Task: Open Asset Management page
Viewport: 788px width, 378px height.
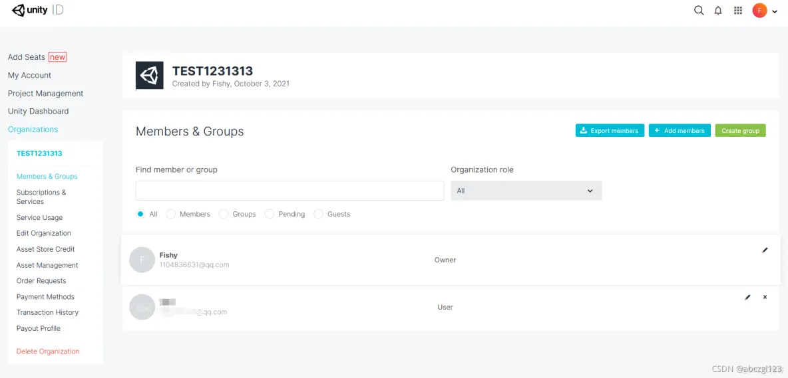Action: tap(47, 265)
